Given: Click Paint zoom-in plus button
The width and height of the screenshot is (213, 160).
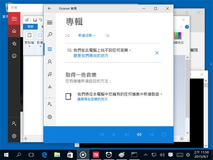Looking at the screenshot, I should click(x=182, y=138).
